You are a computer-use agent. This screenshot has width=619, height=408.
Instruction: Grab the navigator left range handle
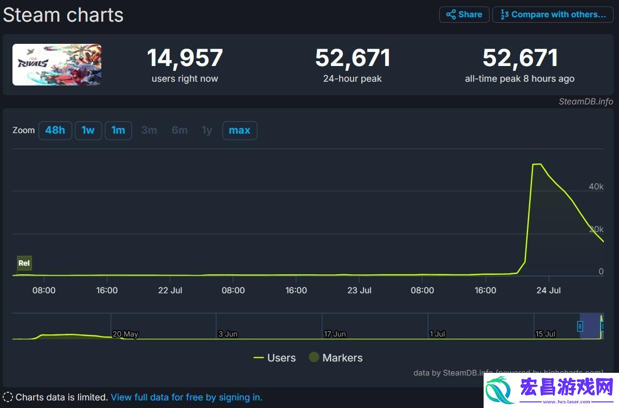pos(580,326)
